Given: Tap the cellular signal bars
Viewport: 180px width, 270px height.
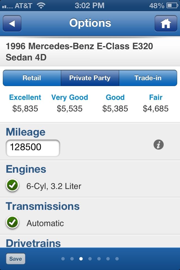Looking at the screenshot, I should coord(7,6).
